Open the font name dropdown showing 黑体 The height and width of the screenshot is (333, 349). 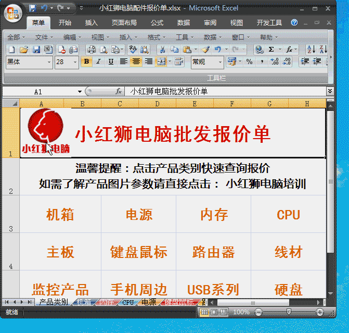pyautogui.click(x=49, y=62)
